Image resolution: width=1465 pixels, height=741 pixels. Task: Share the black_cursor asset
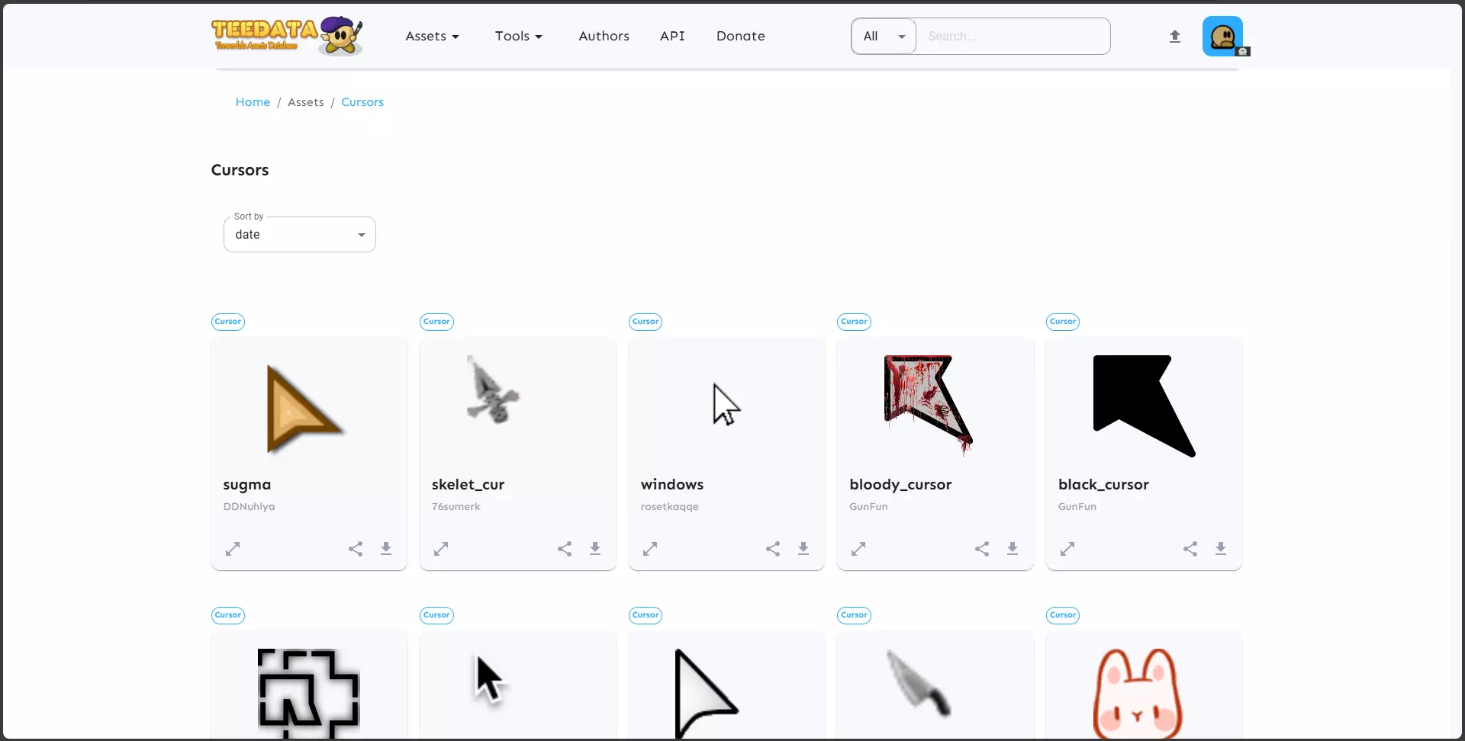1190,549
